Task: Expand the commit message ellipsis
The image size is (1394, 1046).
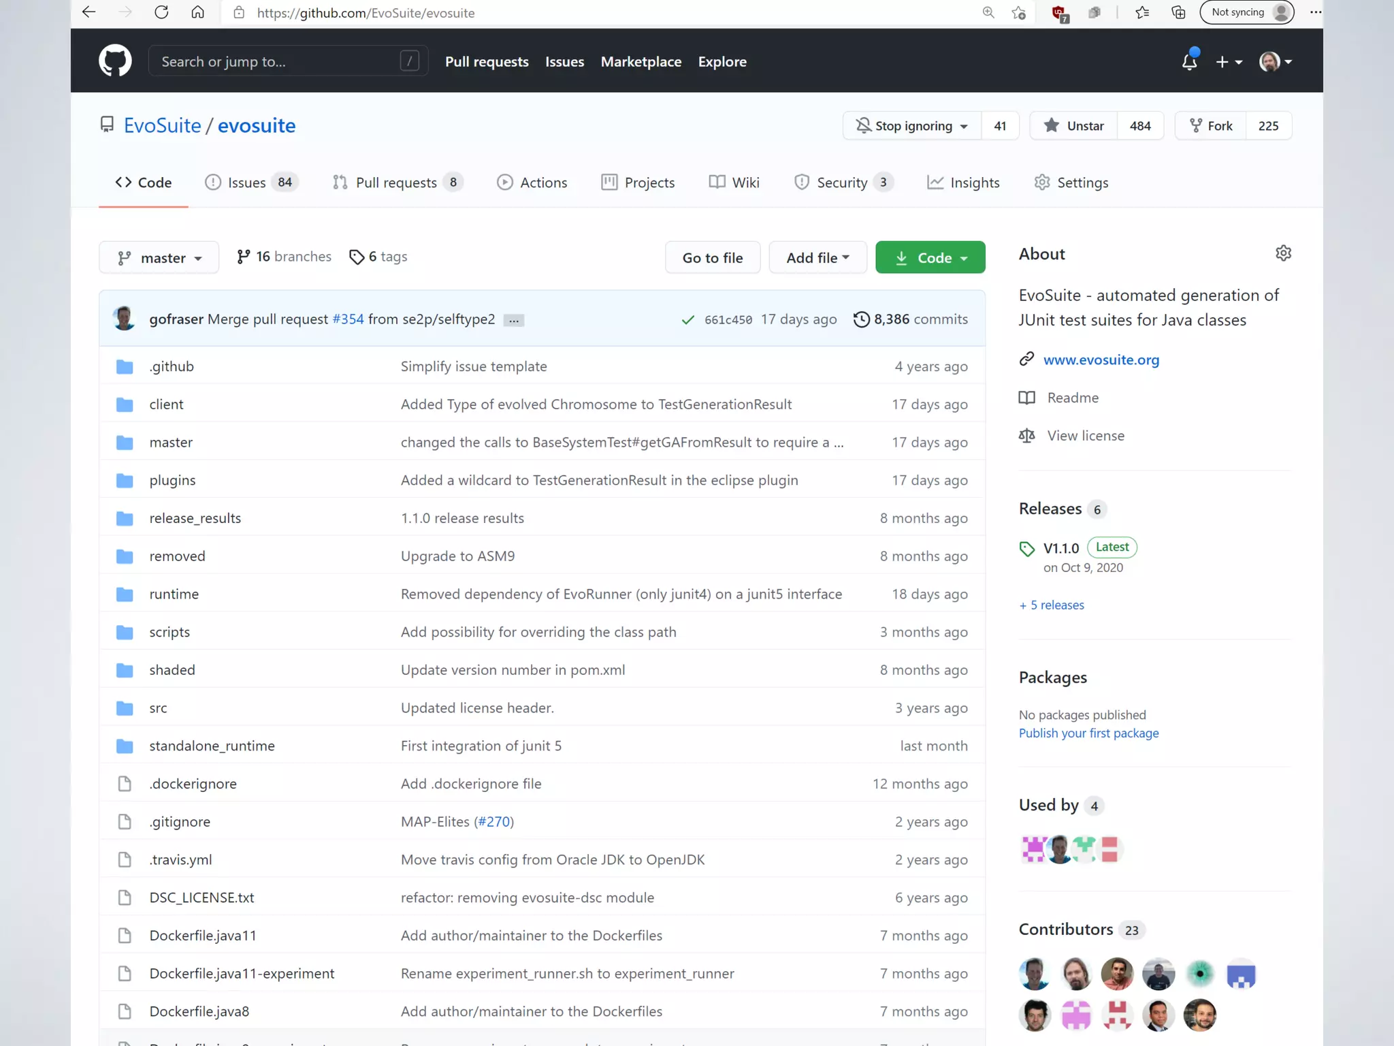Action: [x=514, y=320]
